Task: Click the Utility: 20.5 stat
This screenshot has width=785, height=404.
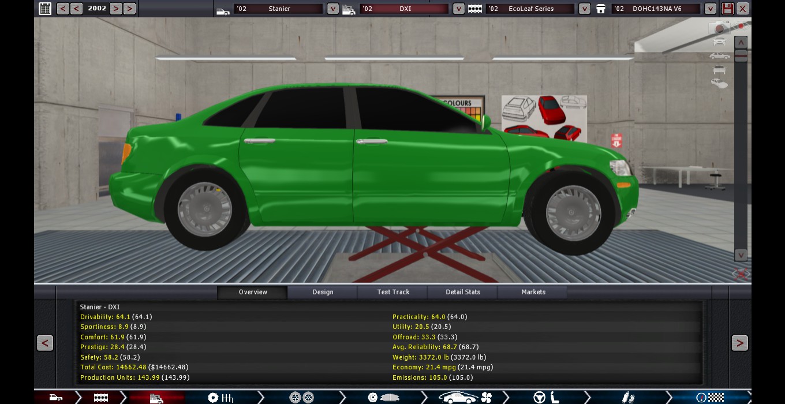Action: point(422,327)
